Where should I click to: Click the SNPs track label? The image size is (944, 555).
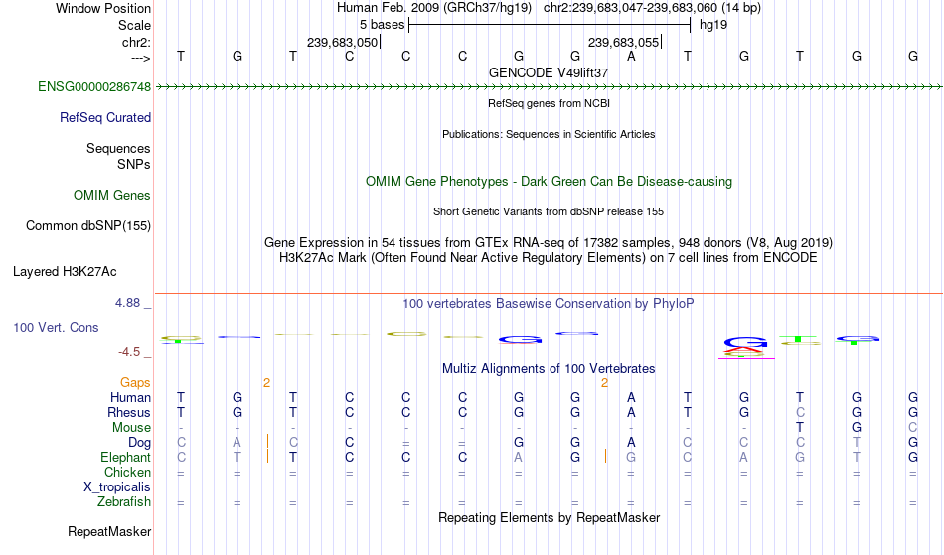pos(134,164)
